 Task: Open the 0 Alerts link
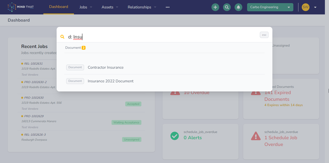(193, 138)
